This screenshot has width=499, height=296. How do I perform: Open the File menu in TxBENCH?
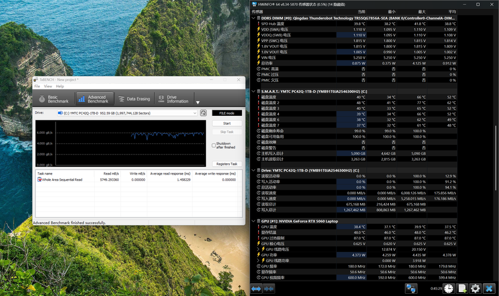tap(37, 86)
